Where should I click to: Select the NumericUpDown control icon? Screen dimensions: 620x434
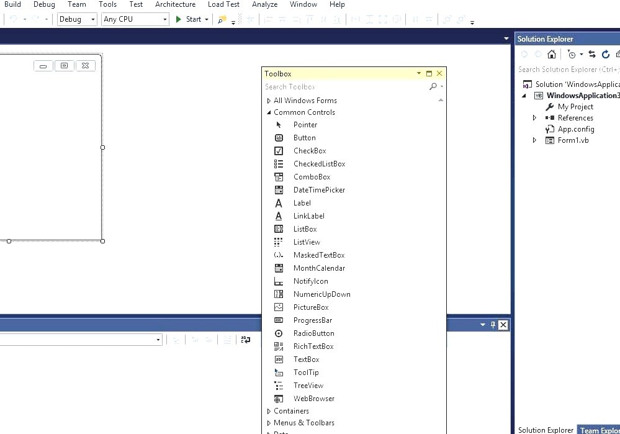pos(279,294)
